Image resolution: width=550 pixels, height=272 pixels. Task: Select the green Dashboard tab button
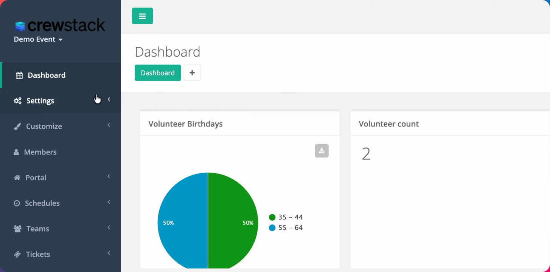click(158, 73)
